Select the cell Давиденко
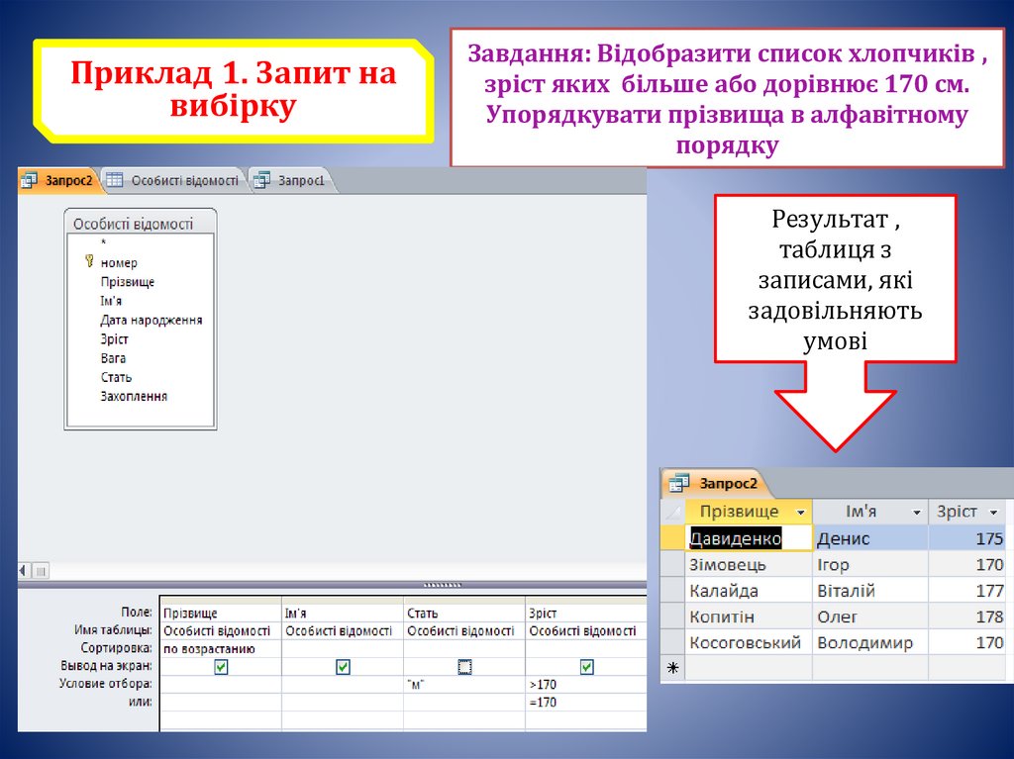 tap(749, 538)
